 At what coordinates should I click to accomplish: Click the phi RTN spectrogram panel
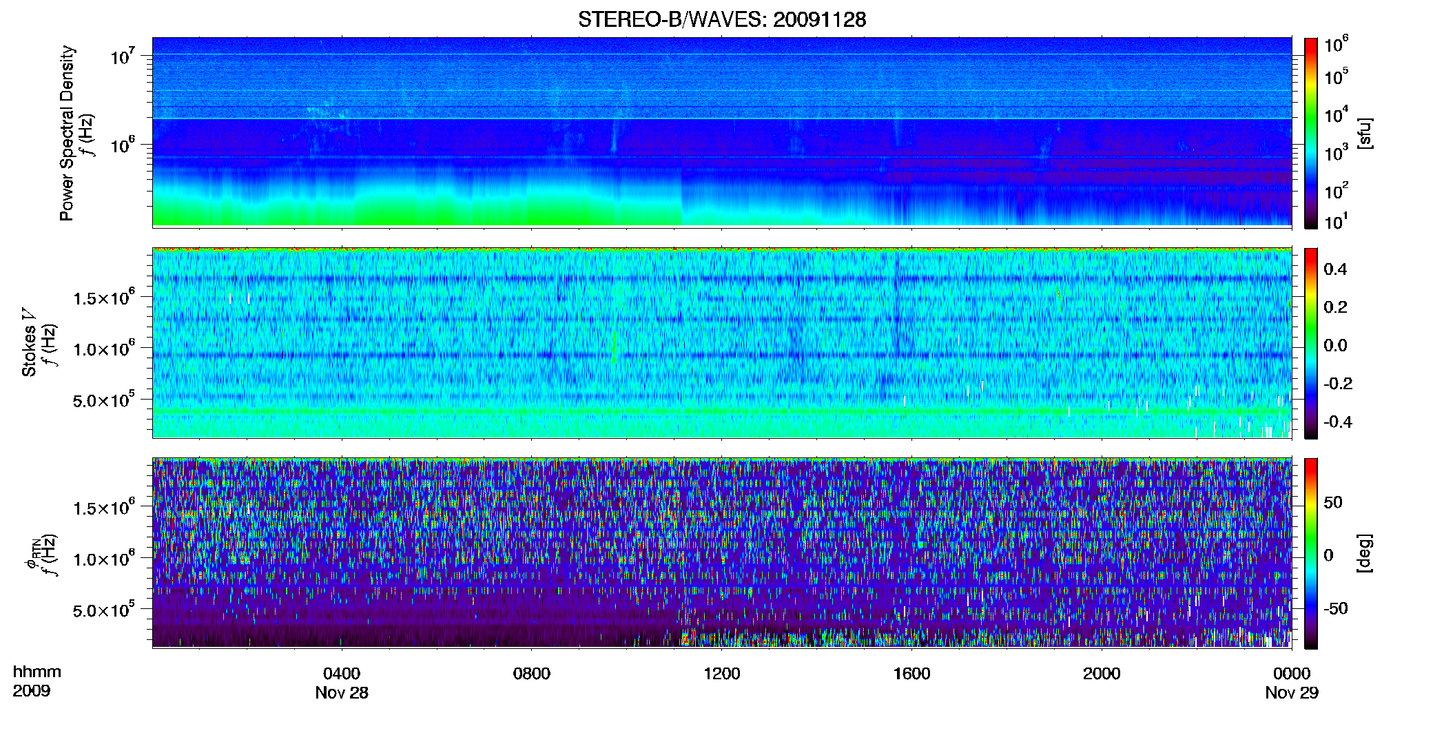722,552
